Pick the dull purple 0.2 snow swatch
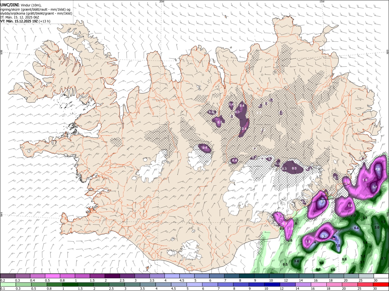The image size is (389, 291). 8,276
